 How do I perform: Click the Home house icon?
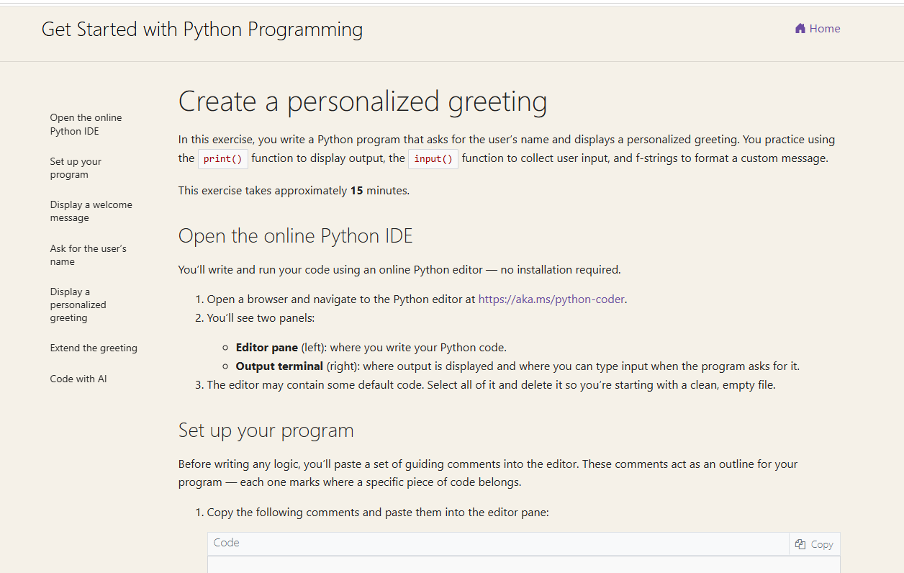[x=800, y=29]
